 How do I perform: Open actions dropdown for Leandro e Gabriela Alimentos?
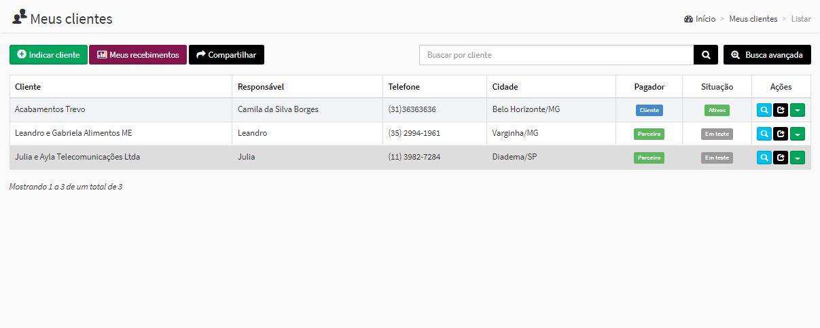click(x=798, y=134)
